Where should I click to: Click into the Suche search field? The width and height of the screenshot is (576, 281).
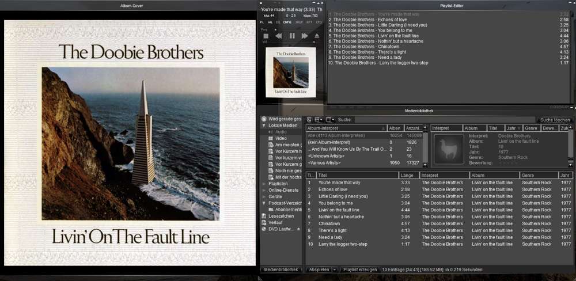(x=444, y=120)
